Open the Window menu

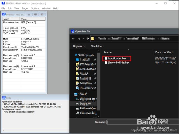click(46, 8)
